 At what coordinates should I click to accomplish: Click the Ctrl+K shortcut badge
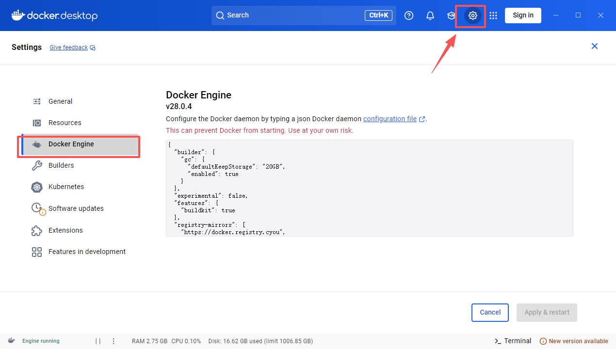click(x=378, y=16)
